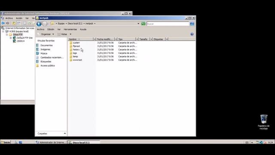Collapse the W2K8 (equipo local) node
The image size is (275, 155).
3,31
